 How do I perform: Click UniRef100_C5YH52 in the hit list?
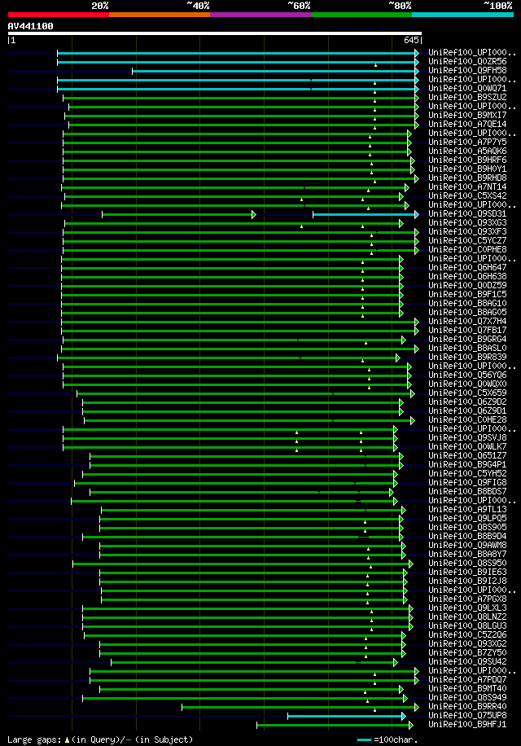pyautogui.click(x=467, y=474)
